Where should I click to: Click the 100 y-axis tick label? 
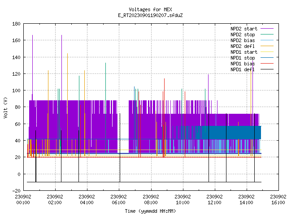pyautogui.click(x=16, y=90)
